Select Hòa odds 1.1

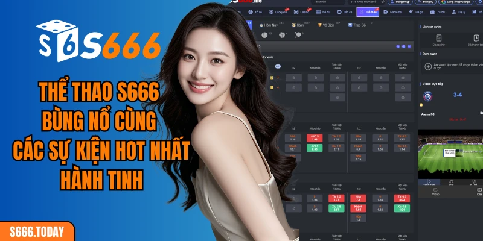click(358, 218)
